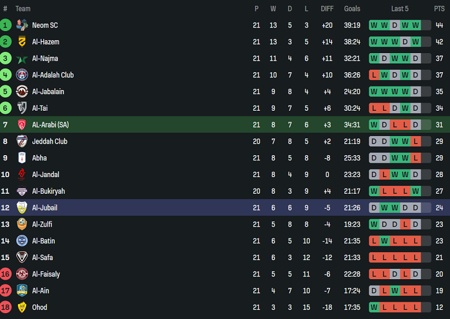Click the Al-Hazem club crest
This screenshot has width=450, height=319.
pos(22,42)
